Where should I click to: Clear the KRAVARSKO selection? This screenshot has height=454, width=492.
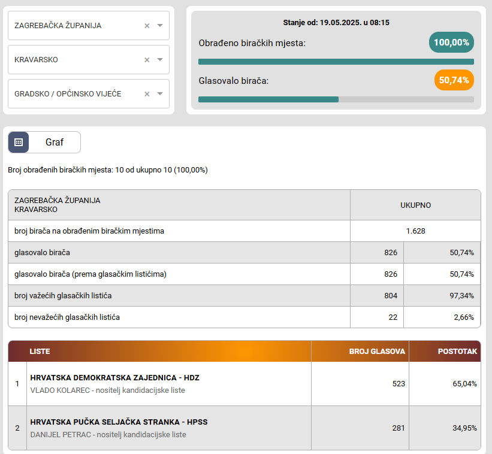tap(147, 60)
